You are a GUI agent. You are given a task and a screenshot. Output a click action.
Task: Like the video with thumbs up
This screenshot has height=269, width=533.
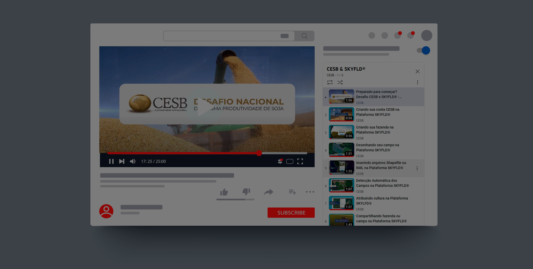(x=224, y=192)
